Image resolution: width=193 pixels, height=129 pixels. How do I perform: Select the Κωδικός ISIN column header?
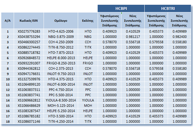point(29,21)
